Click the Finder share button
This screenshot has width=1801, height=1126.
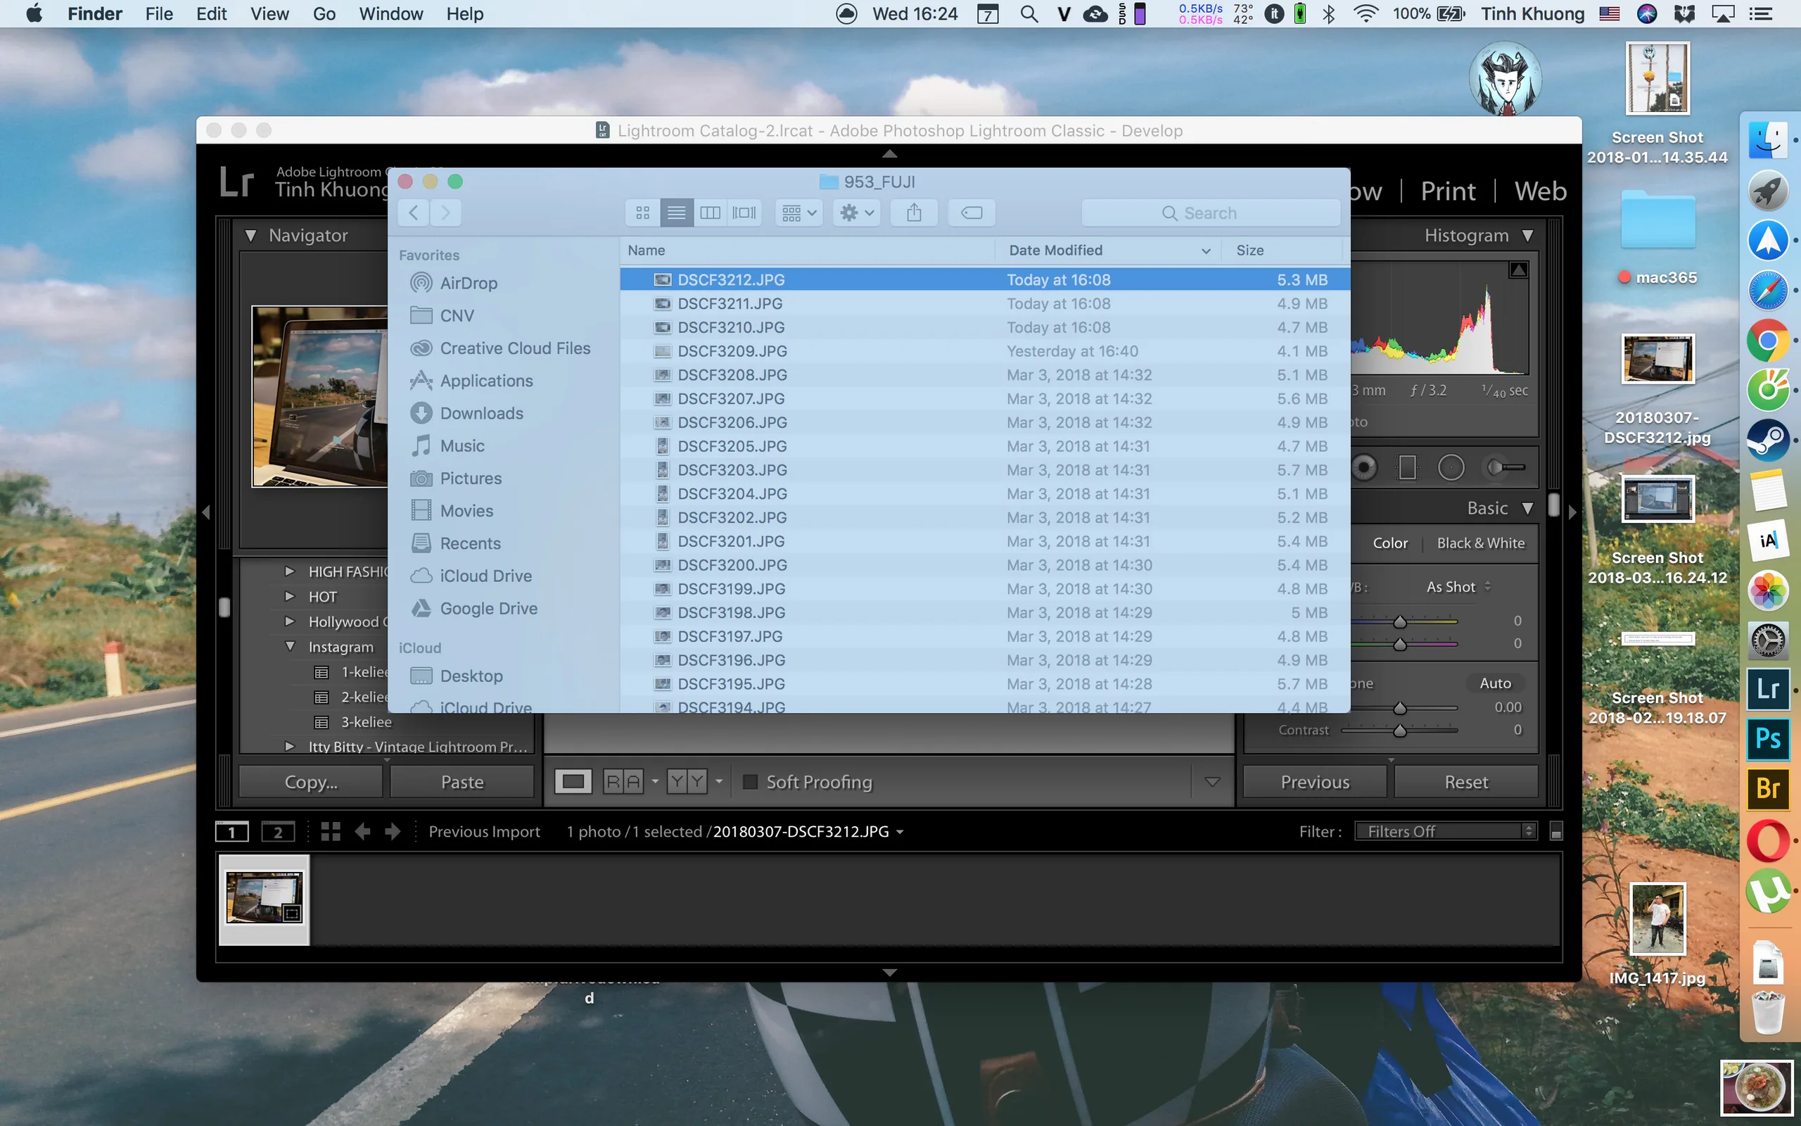(914, 213)
